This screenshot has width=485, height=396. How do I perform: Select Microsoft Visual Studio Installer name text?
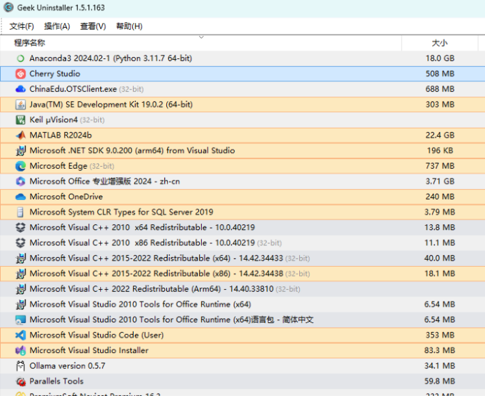coord(89,351)
